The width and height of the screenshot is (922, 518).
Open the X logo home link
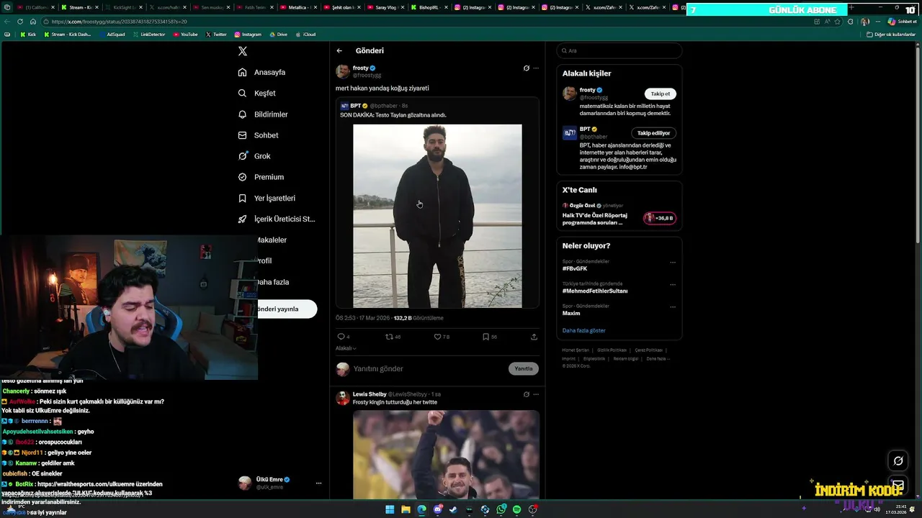coord(243,51)
